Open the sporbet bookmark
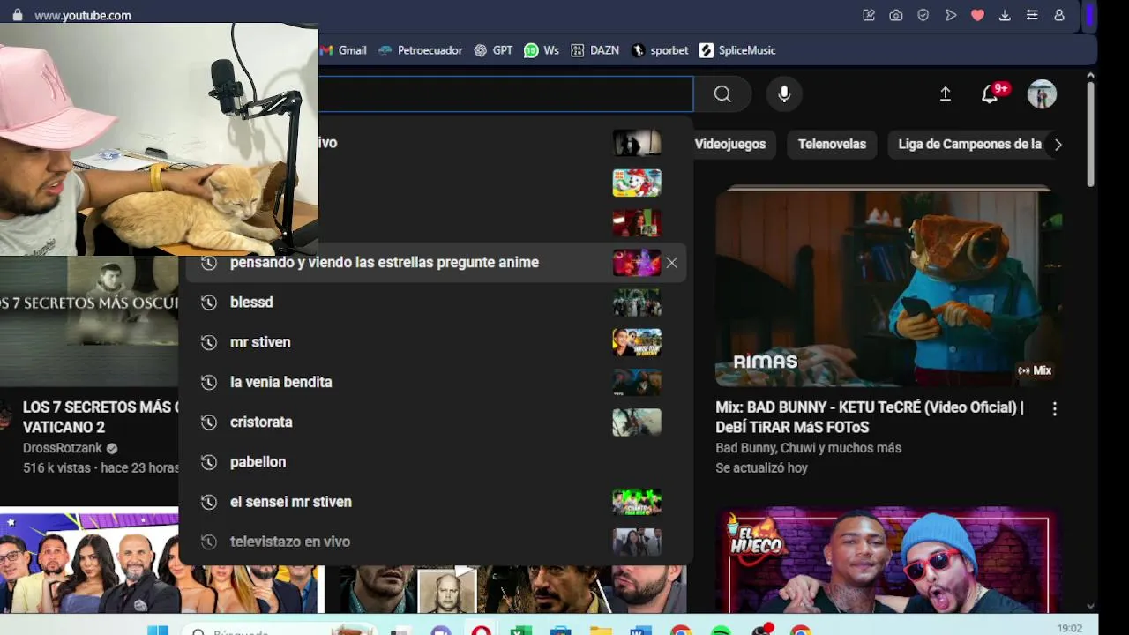The image size is (1129, 635). tap(660, 50)
